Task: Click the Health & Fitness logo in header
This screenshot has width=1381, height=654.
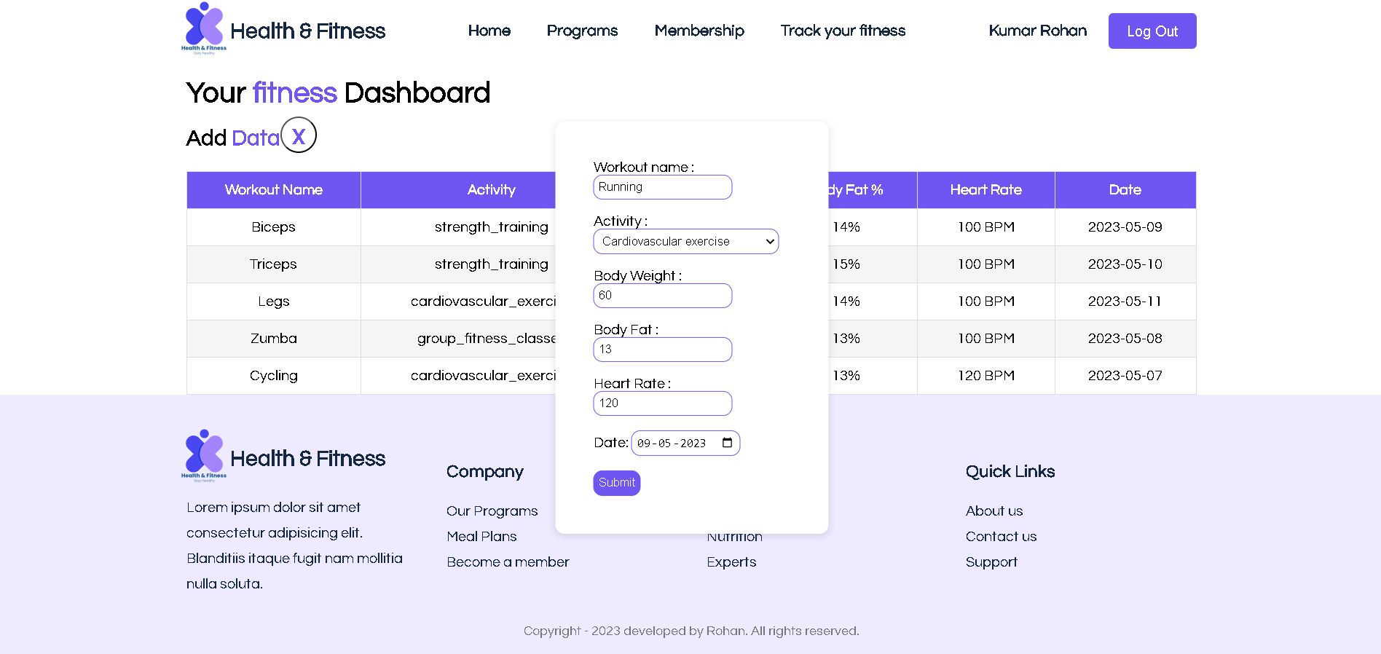Action: [x=284, y=29]
